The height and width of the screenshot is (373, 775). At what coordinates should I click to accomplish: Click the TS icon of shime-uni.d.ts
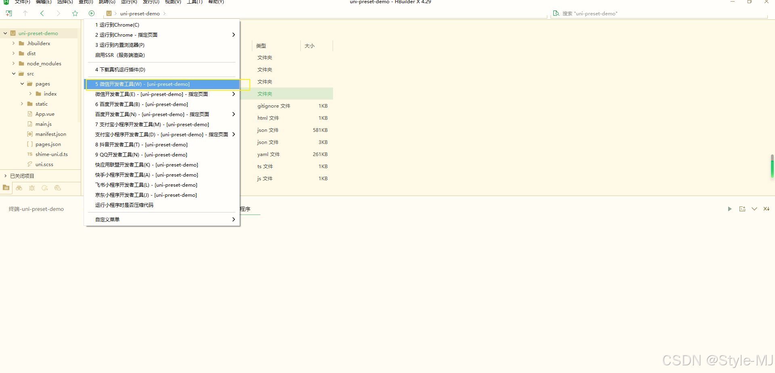coord(30,154)
